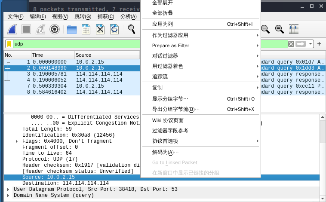Click the left zoom-out magnifier icon

point(265,29)
